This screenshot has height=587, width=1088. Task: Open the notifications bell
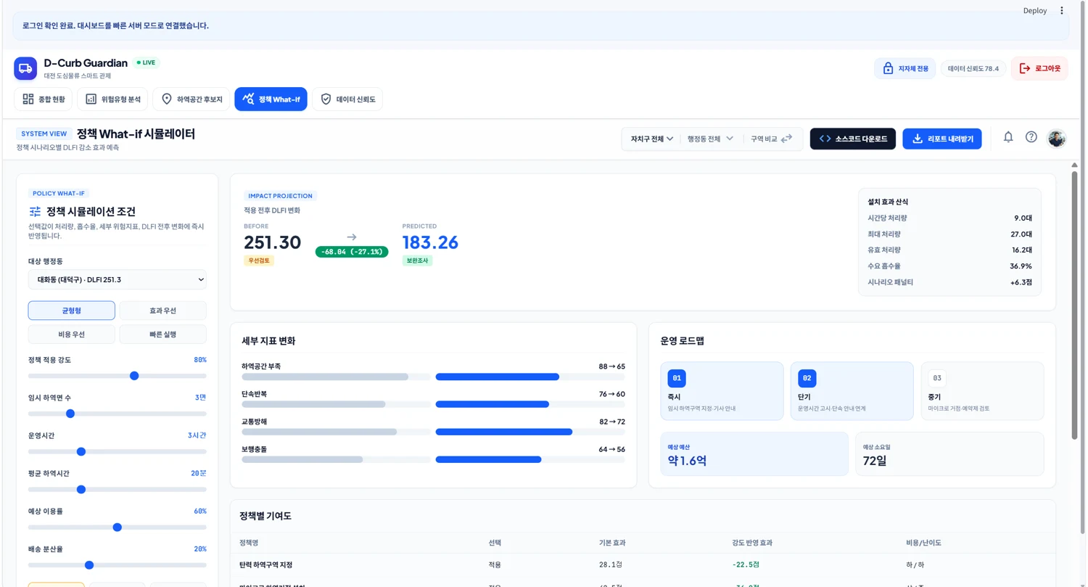pyautogui.click(x=1008, y=137)
